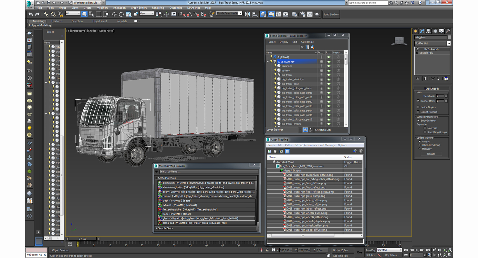The image size is (478, 258).
Task: Activate Select and Link tool
Action: click(46, 14)
